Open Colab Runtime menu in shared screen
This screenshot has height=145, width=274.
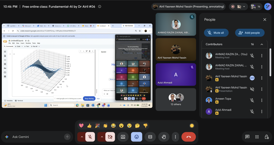click(28, 43)
